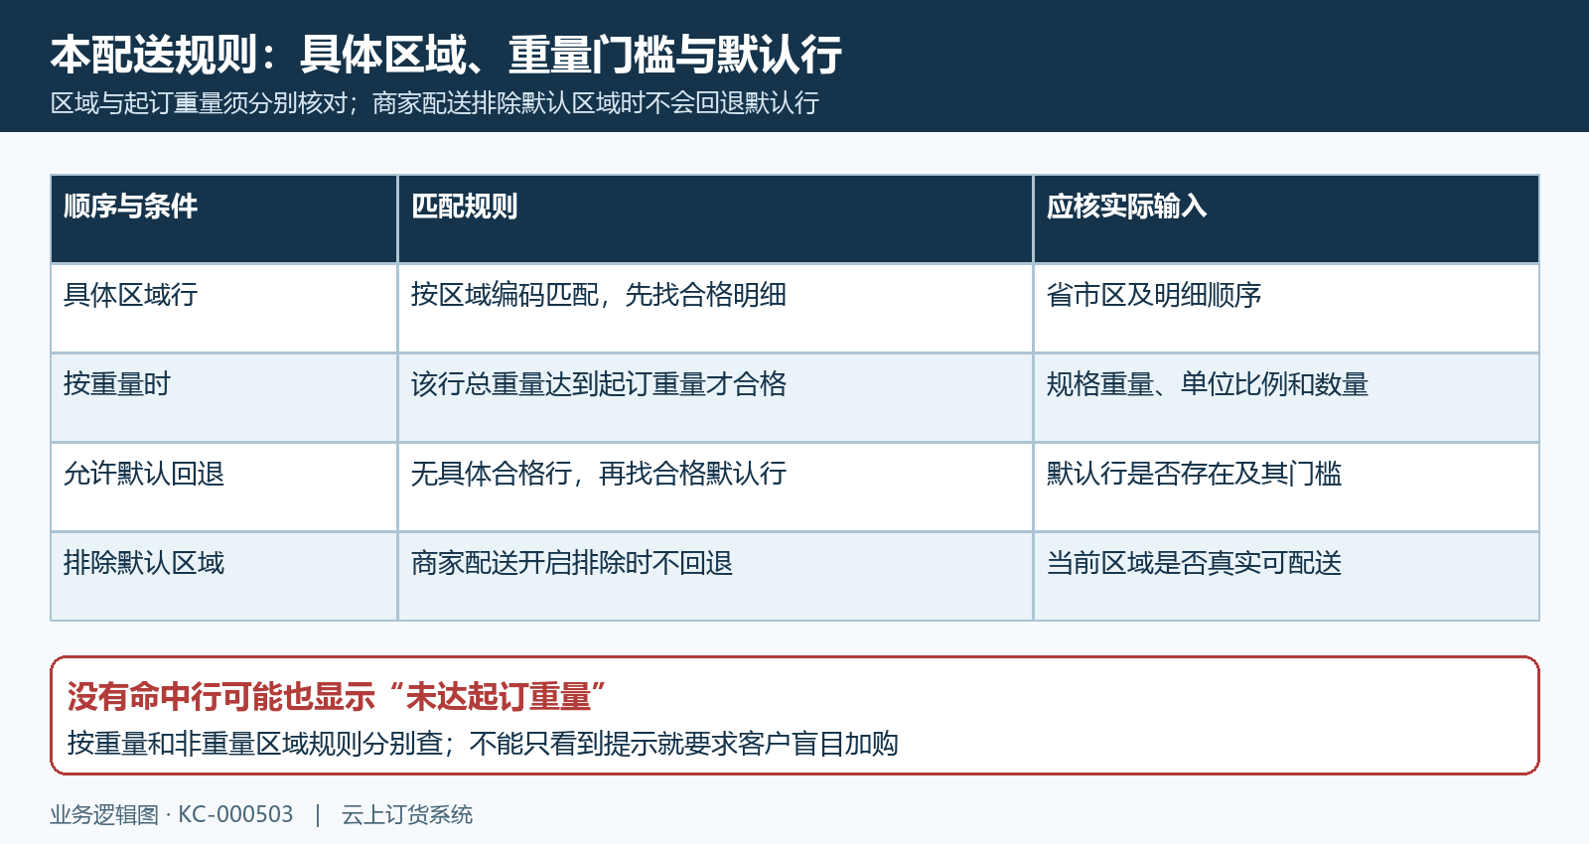The height and width of the screenshot is (844, 1589).
Task: Click the footer text "业务逻辑图 · KC-000503"
Action: [x=172, y=815]
